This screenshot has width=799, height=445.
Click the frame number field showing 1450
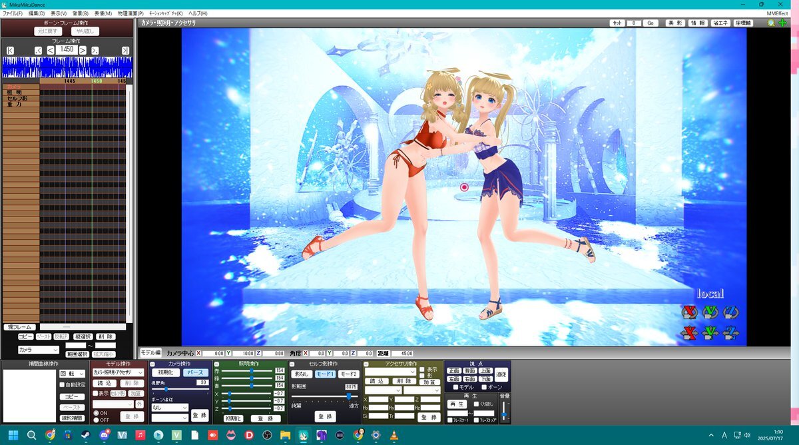point(67,49)
